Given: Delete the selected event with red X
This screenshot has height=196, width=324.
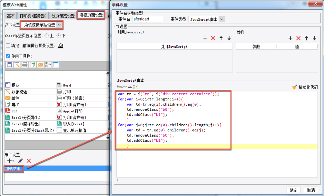Looking at the screenshot, I should 29,161.
